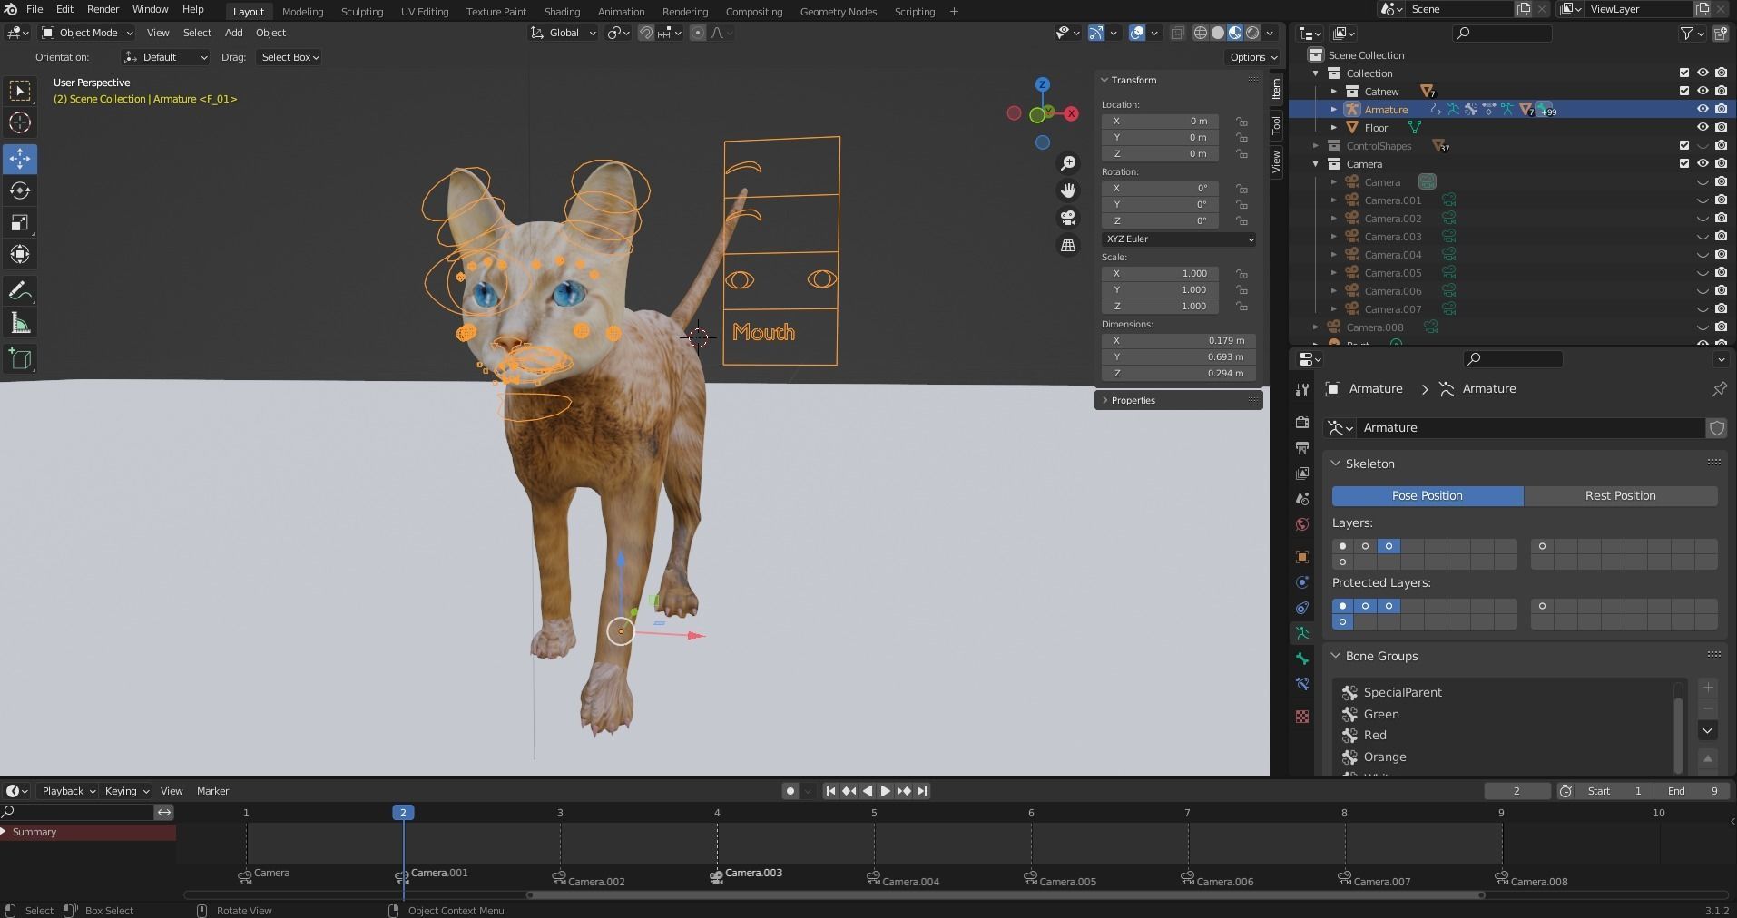Switch to the Sculpting workspace tab
The height and width of the screenshot is (918, 1737).
[x=361, y=12]
